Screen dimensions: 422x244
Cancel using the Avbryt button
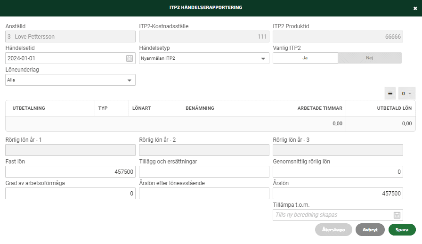tap(370, 230)
